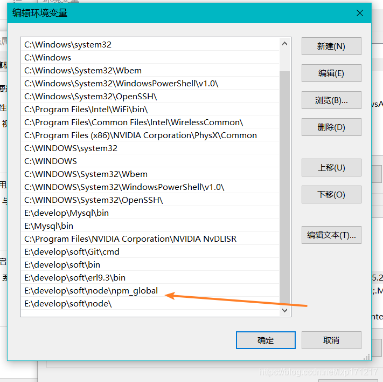Select NVIDIA PhysX\Common path entry
Viewport: 383px width, 382px height.
[x=150, y=135]
